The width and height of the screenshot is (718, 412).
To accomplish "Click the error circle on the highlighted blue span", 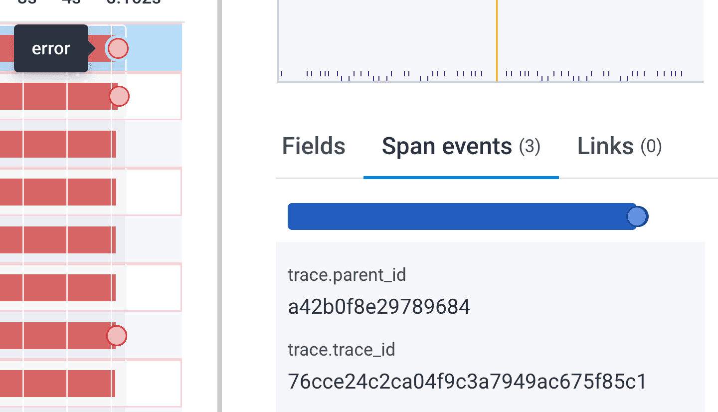I will [x=117, y=48].
